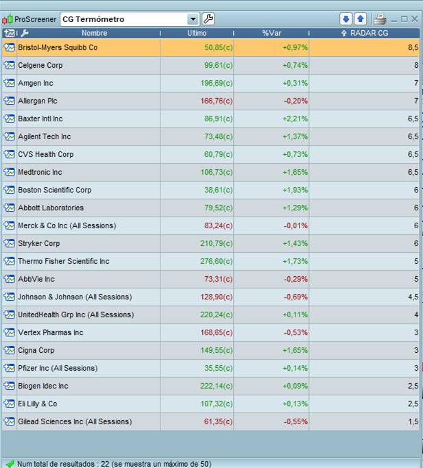Screen dimensions: 423x468
Task: Open chart icon for Amgen Inc
Action: coord(10,83)
